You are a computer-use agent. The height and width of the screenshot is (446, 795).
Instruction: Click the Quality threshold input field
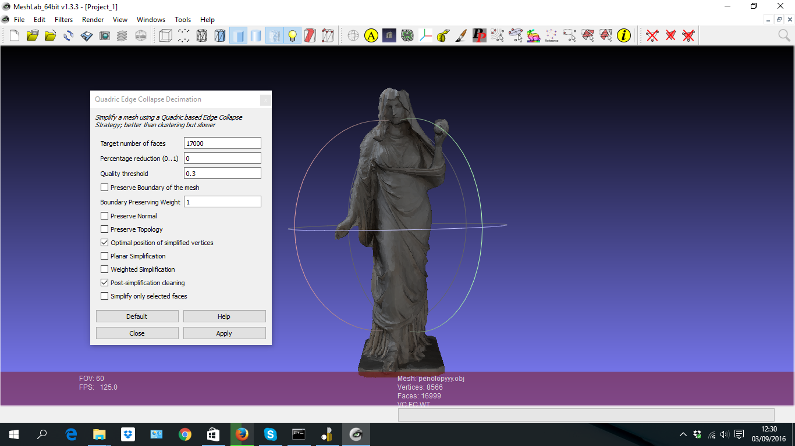pos(222,174)
